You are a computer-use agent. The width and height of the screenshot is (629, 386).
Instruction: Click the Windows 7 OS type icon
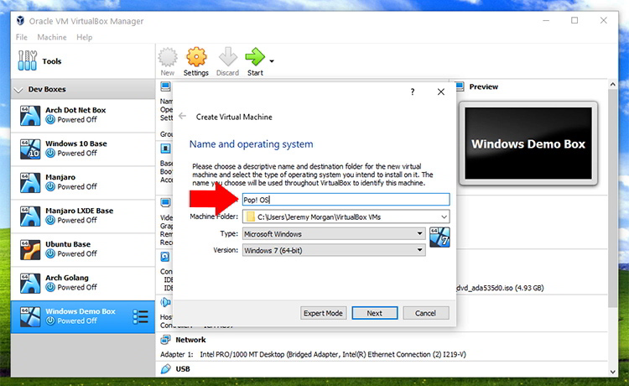tap(439, 237)
